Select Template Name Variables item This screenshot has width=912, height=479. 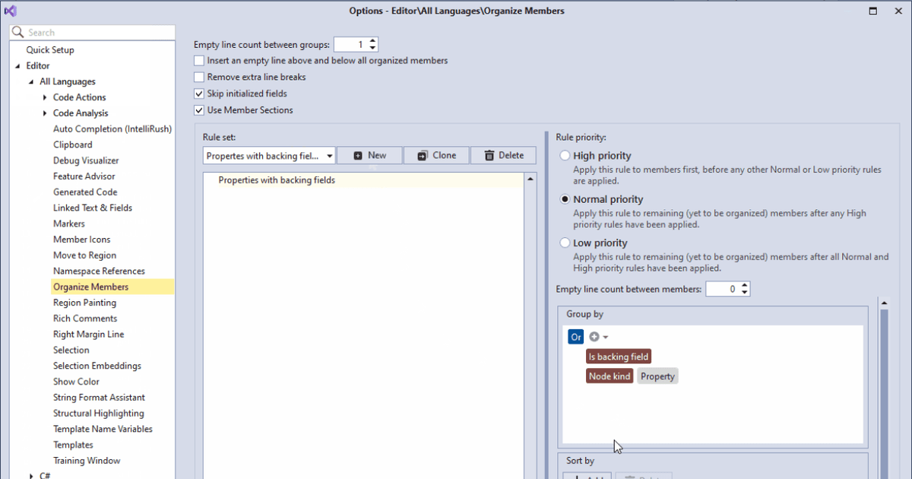tap(103, 430)
